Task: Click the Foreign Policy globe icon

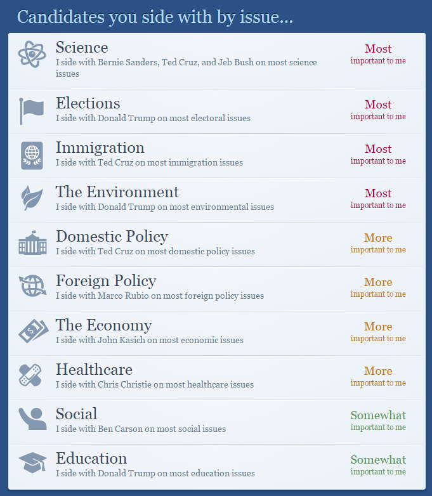Action: (32, 286)
